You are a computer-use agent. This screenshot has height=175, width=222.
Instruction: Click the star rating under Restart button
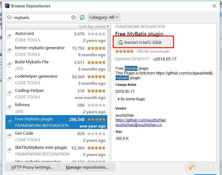coord(124,51)
